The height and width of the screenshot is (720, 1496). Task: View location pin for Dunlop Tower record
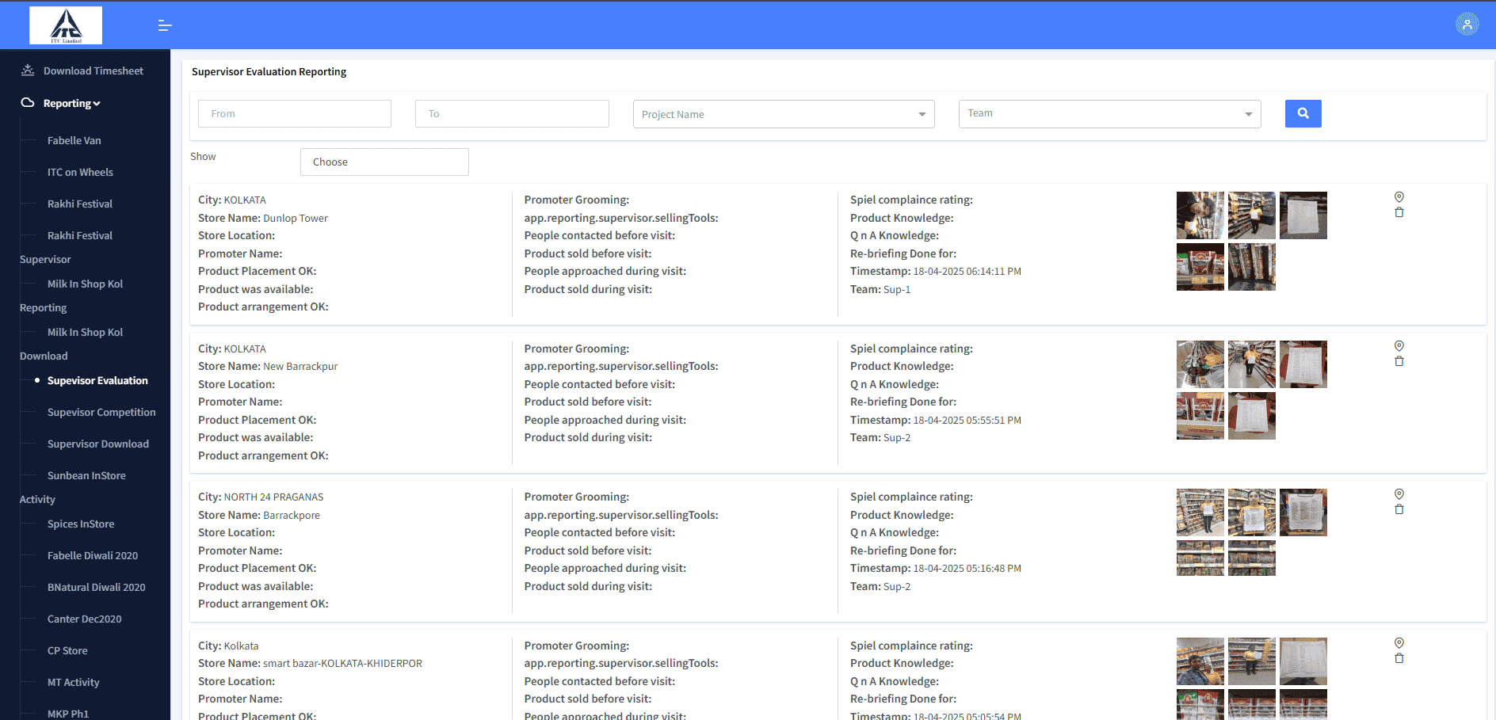point(1399,197)
